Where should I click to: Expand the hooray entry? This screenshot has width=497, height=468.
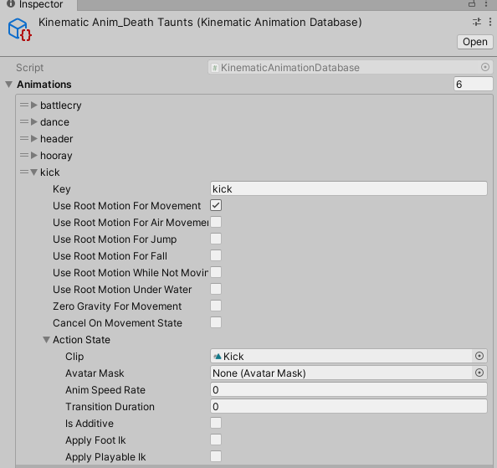(x=34, y=156)
